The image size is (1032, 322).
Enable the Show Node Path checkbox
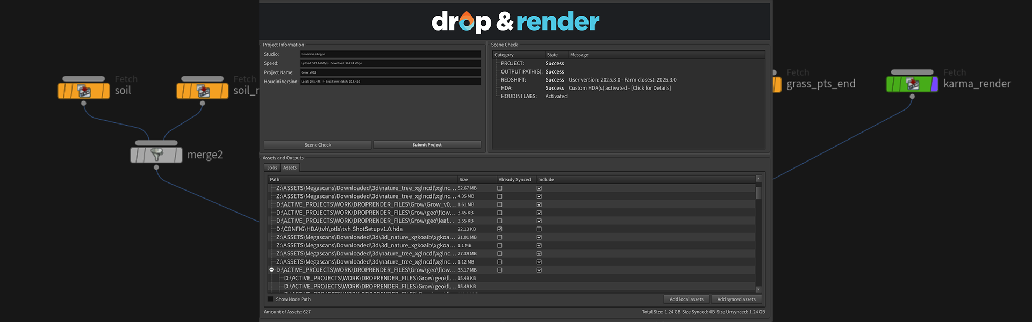(x=270, y=299)
